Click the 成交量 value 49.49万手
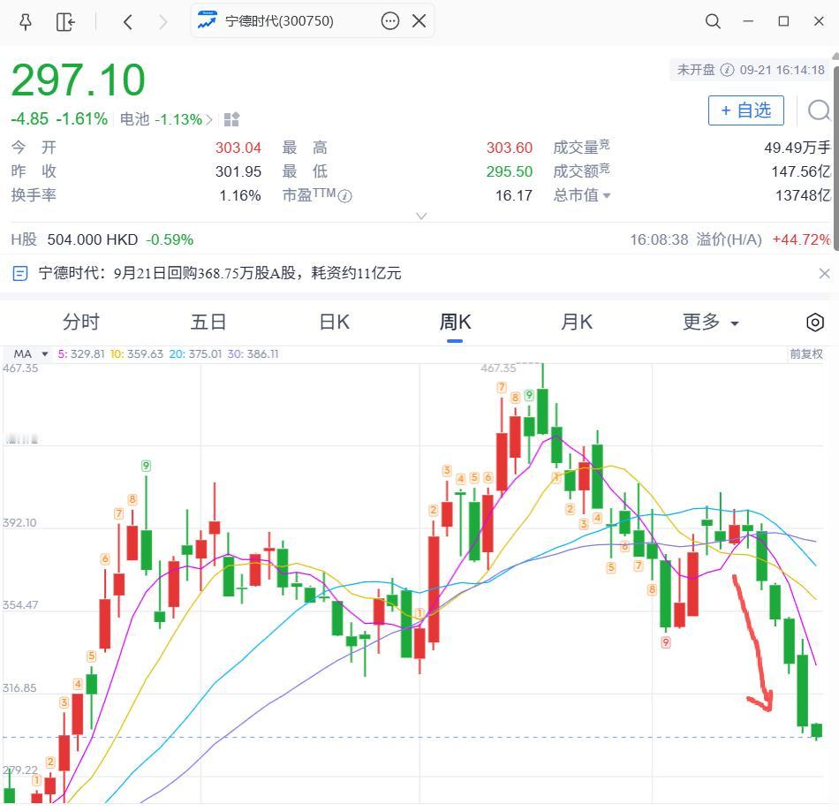This screenshot has width=839, height=812. 797,148
